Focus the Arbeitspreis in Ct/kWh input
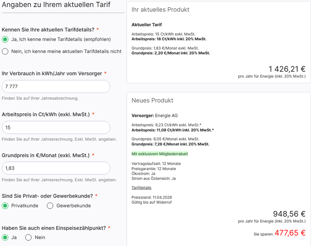Image resolution: width=311 pixels, height=246 pixels. (x=56, y=127)
